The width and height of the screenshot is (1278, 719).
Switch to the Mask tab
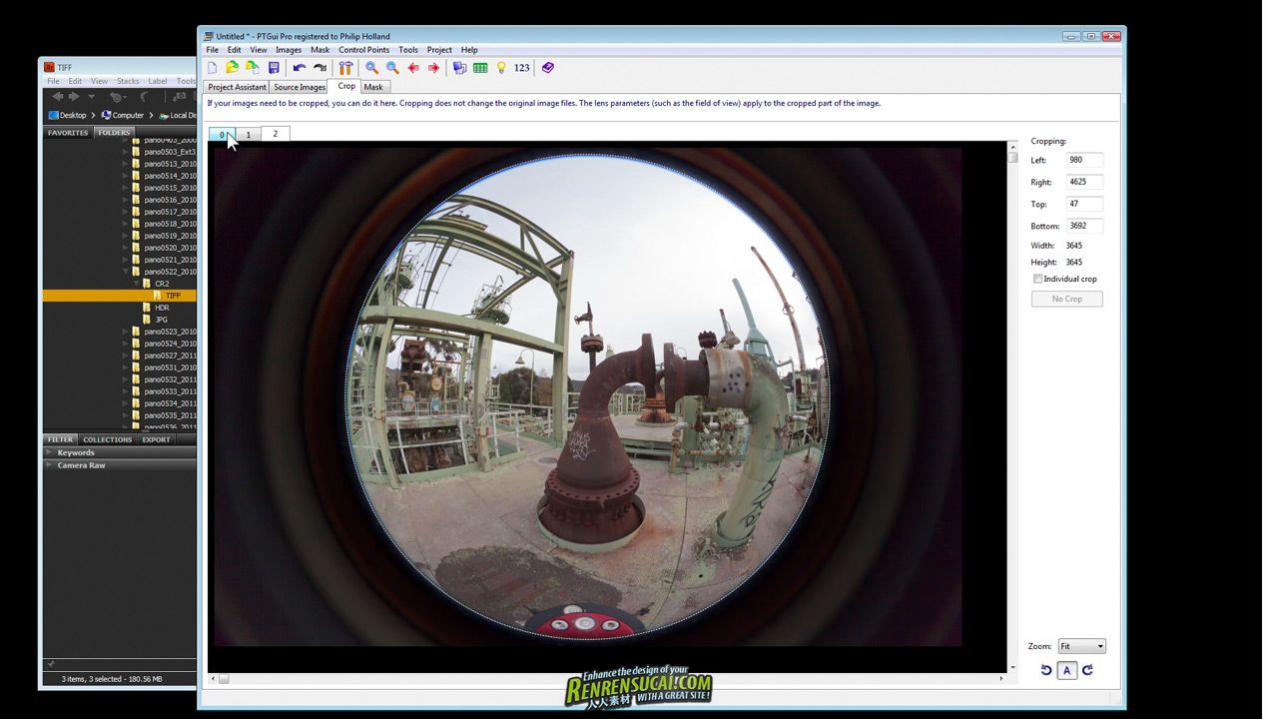[372, 87]
